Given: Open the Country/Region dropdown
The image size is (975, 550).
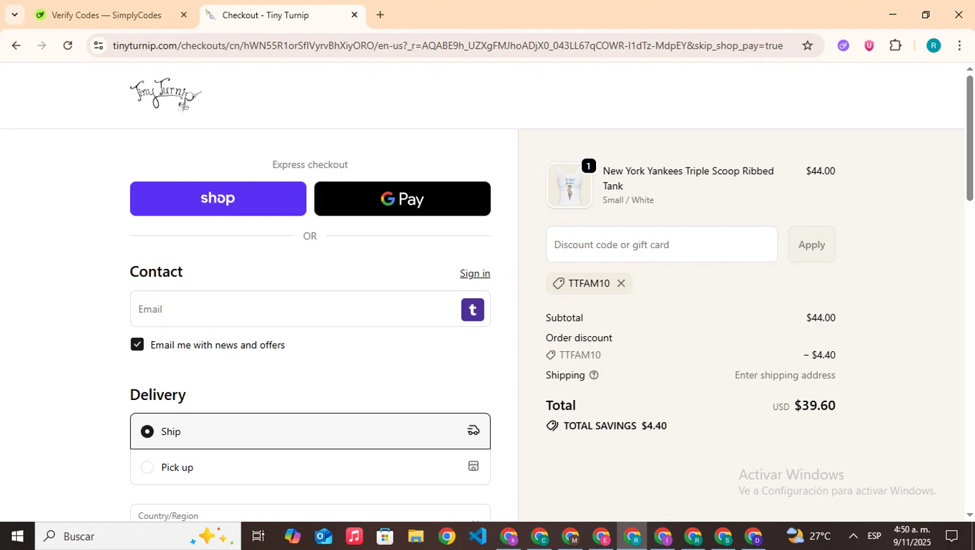Looking at the screenshot, I should [310, 514].
